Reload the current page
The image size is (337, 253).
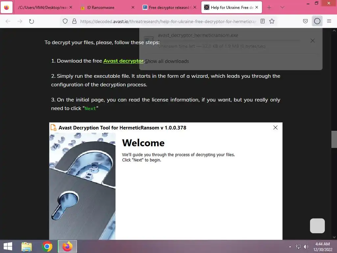point(32,21)
